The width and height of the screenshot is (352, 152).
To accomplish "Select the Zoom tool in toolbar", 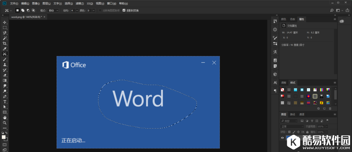I will [x=5, y=123].
